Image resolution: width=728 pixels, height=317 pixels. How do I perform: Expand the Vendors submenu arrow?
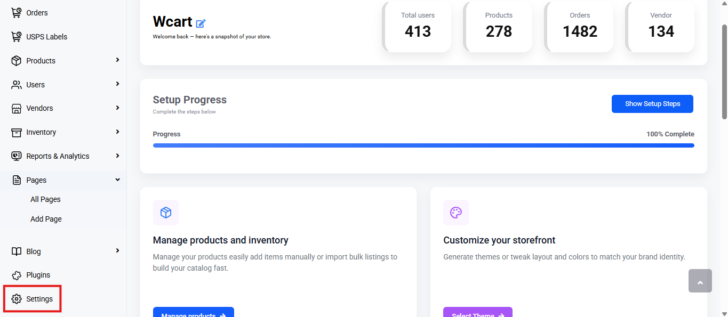tap(117, 108)
